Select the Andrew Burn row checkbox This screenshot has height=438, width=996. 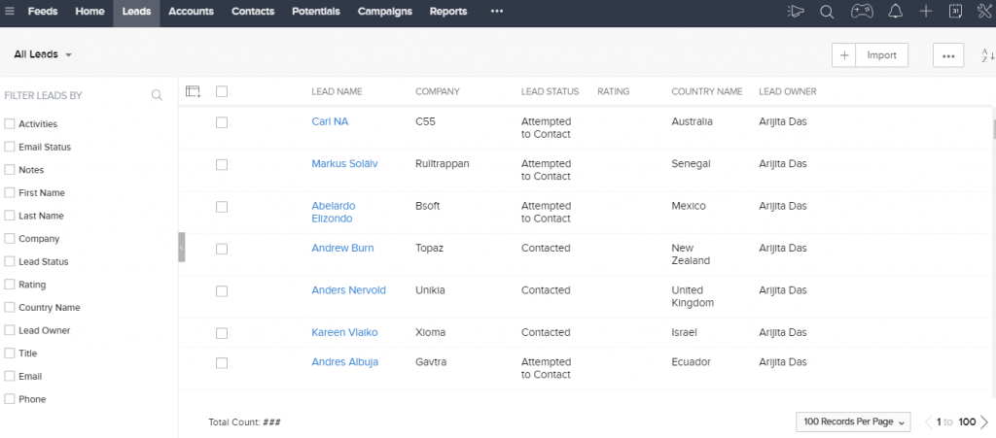222,250
